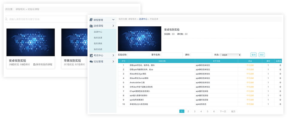Go to page 2 in pagination
The width and height of the screenshot is (287, 118).
(x=188, y=111)
